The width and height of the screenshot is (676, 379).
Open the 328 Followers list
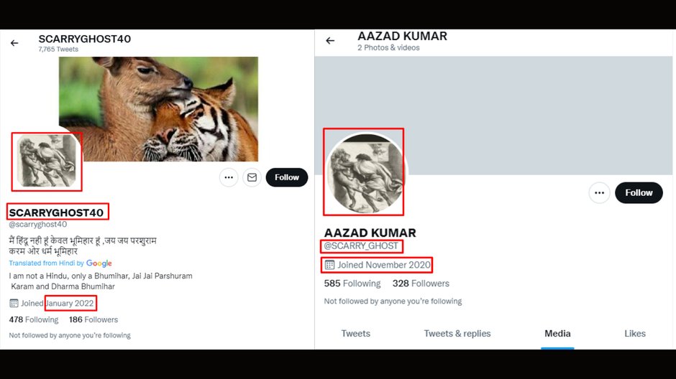click(421, 284)
